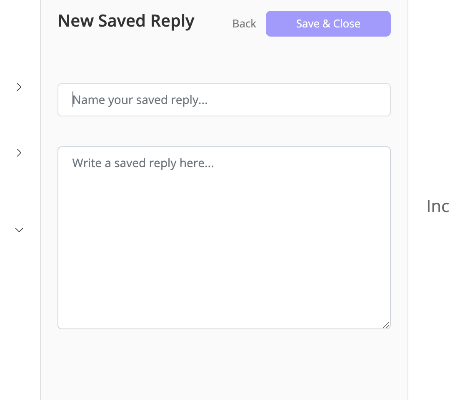Click the 'New Saved Reply' heading

pos(126,21)
